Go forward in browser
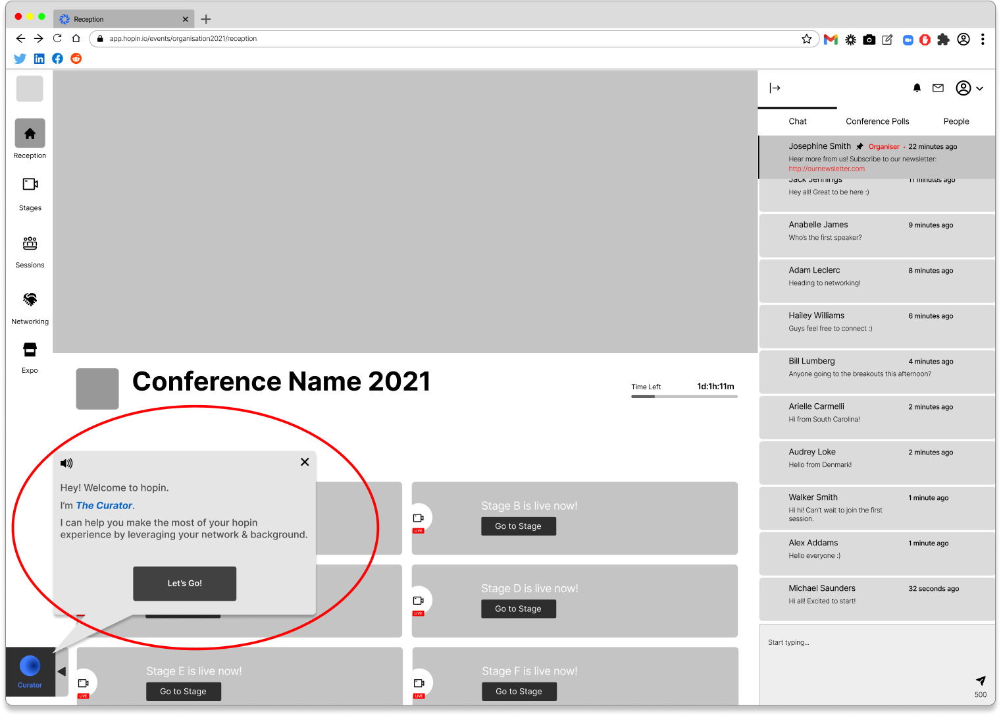The image size is (1001, 716). point(39,39)
